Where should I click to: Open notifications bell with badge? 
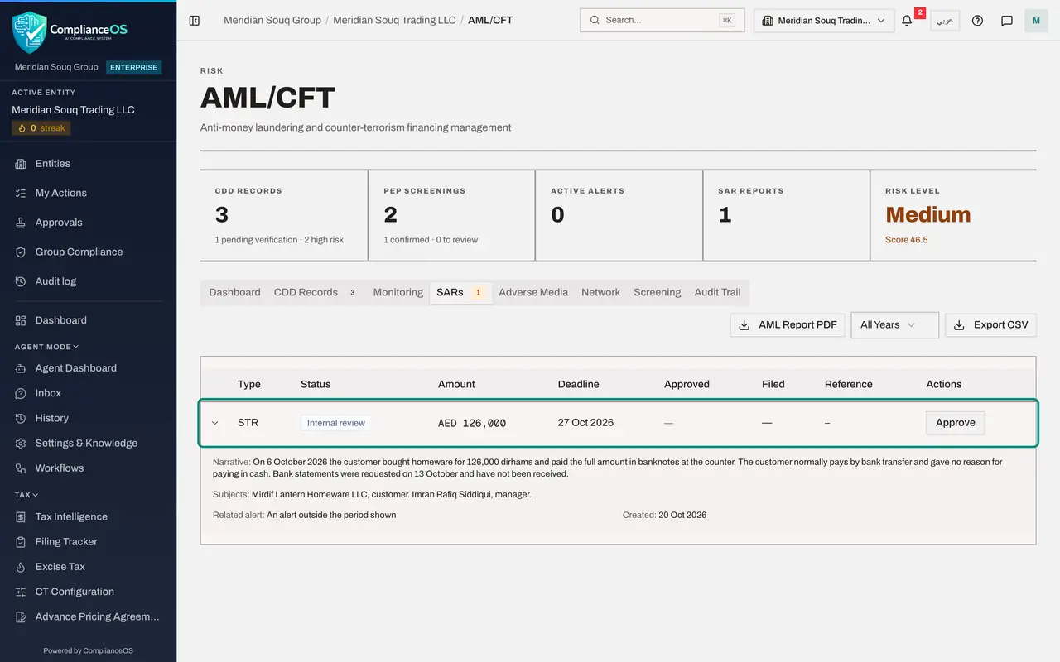pyautogui.click(x=907, y=21)
